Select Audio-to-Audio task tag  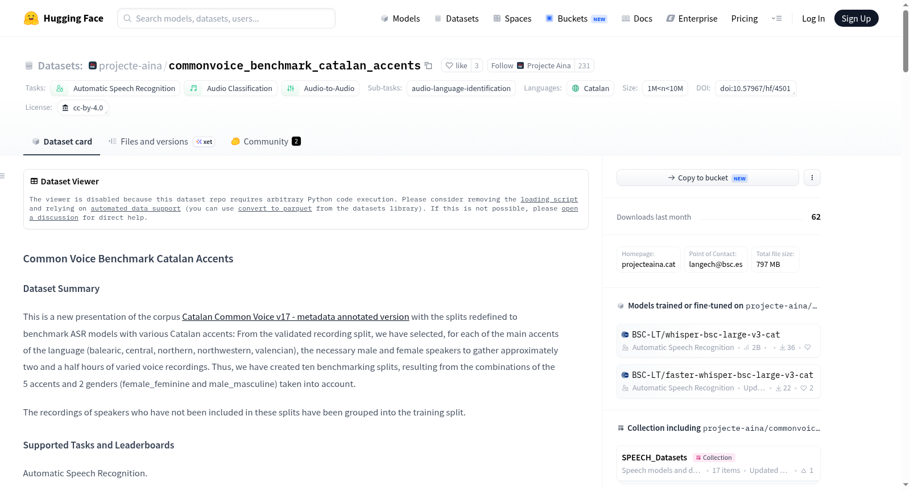[320, 88]
